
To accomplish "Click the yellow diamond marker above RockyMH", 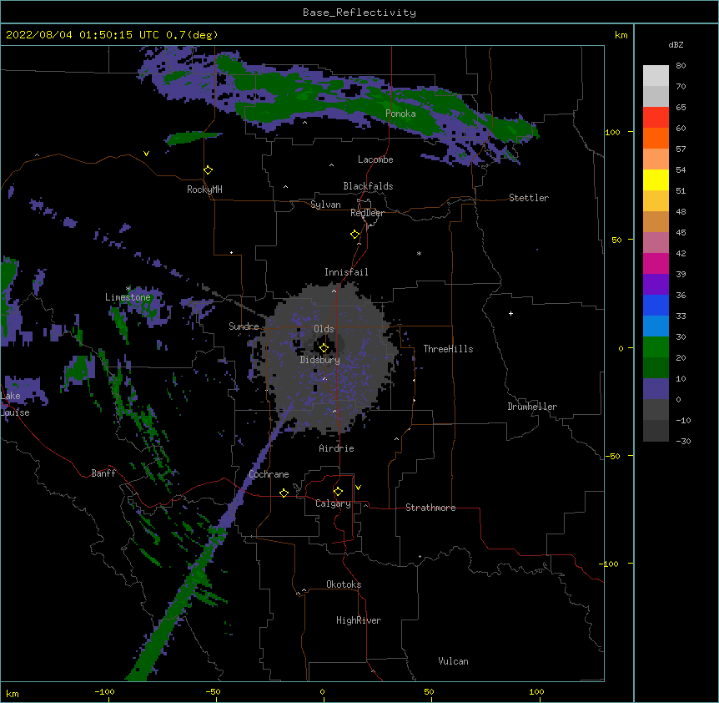I will (209, 170).
